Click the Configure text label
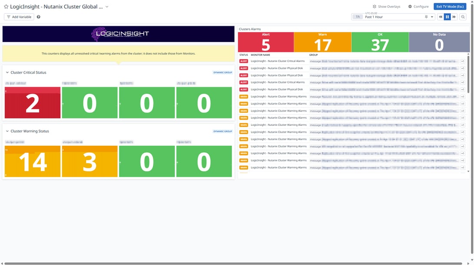474x265 pixels. pyautogui.click(x=421, y=7)
